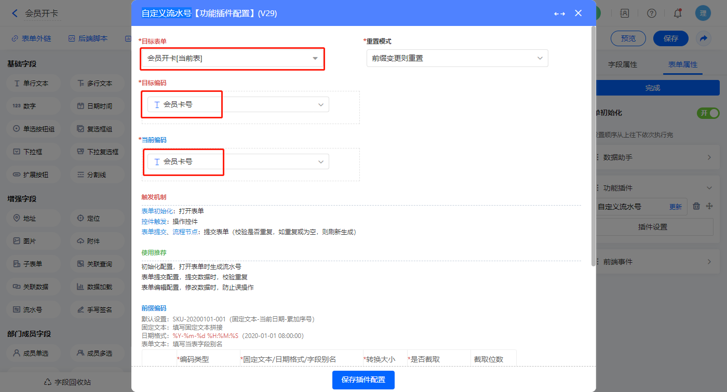The image size is (727, 392).
Task: Click the expand-width icon in dialog header
Action: [x=559, y=13]
